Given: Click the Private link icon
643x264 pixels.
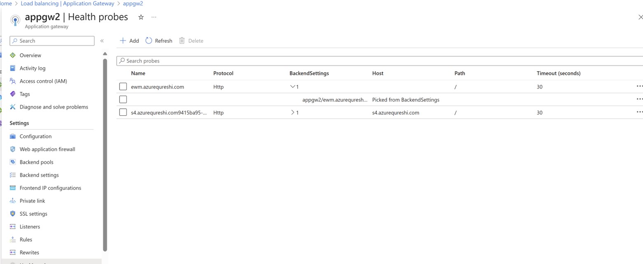Looking at the screenshot, I should click(x=13, y=201).
